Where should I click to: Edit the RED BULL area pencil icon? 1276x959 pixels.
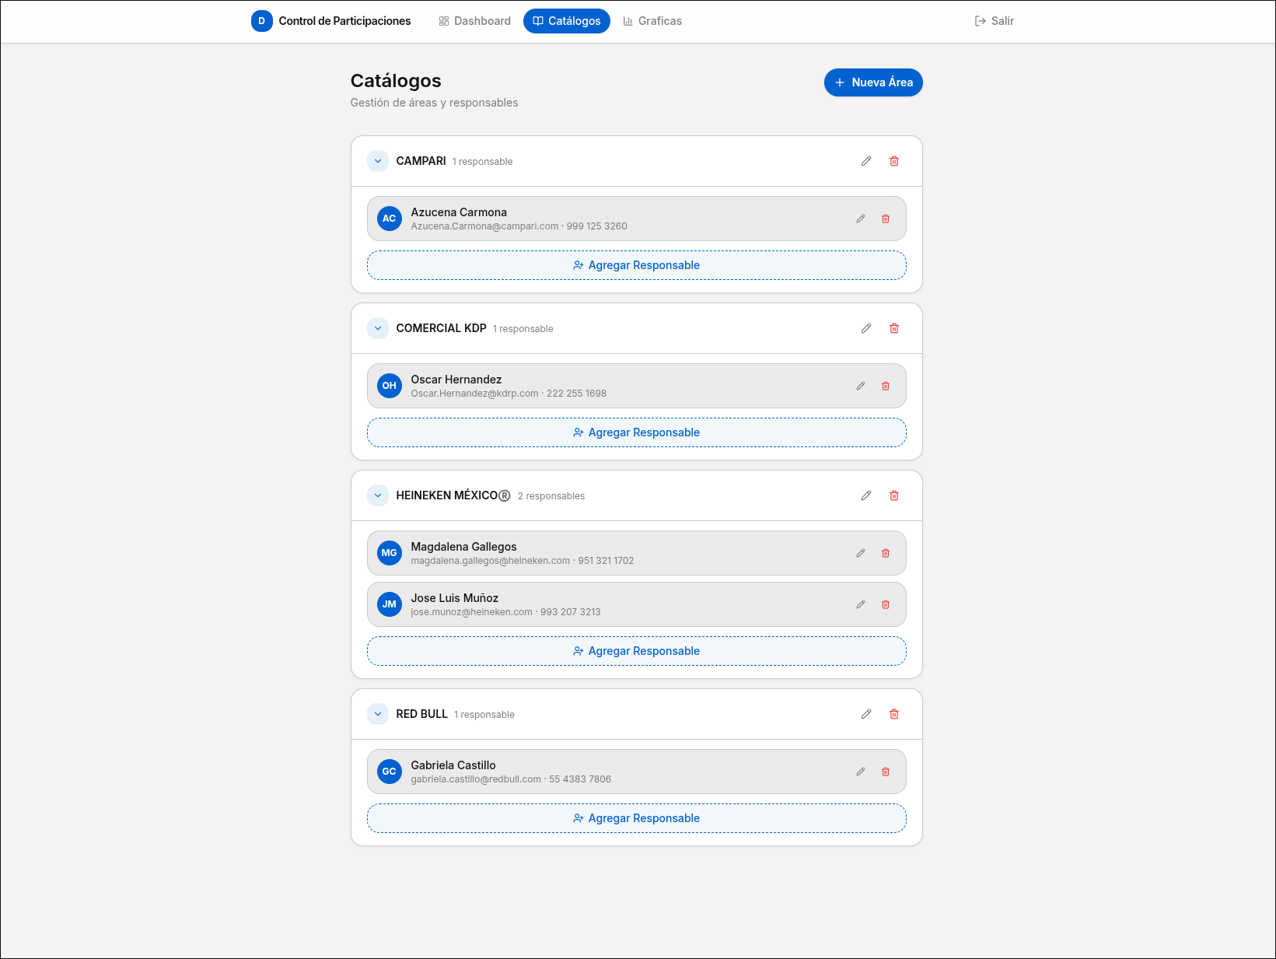point(866,714)
